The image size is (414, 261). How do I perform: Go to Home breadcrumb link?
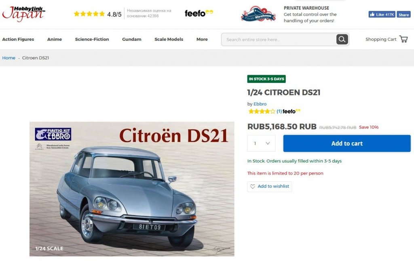(x=9, y=58)
